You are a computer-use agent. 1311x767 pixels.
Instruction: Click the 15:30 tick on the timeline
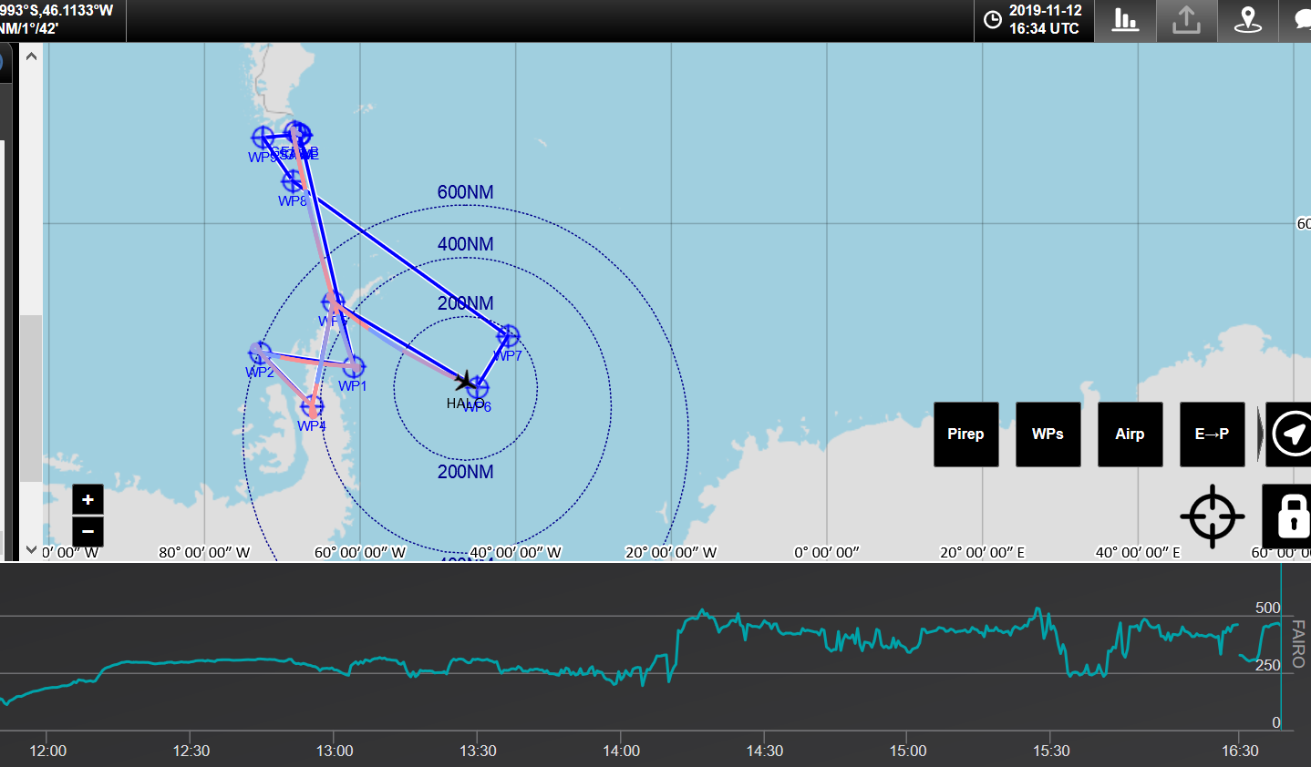coord(1050,751)
